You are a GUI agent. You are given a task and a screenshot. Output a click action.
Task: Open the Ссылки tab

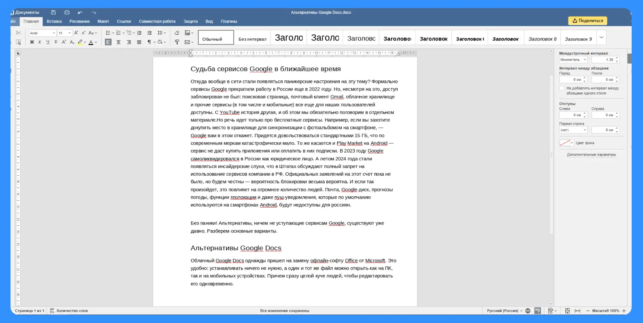124,21
